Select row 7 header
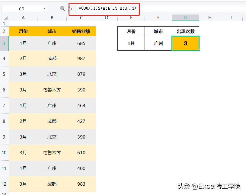This screenshot has height=195, width=246. click(x=4, y=105)
